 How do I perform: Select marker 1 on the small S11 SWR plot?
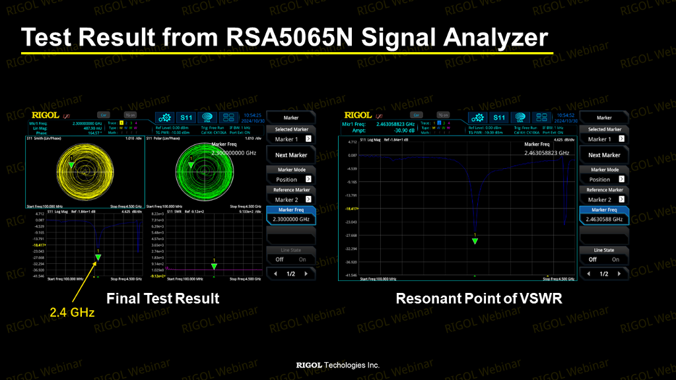214,267
